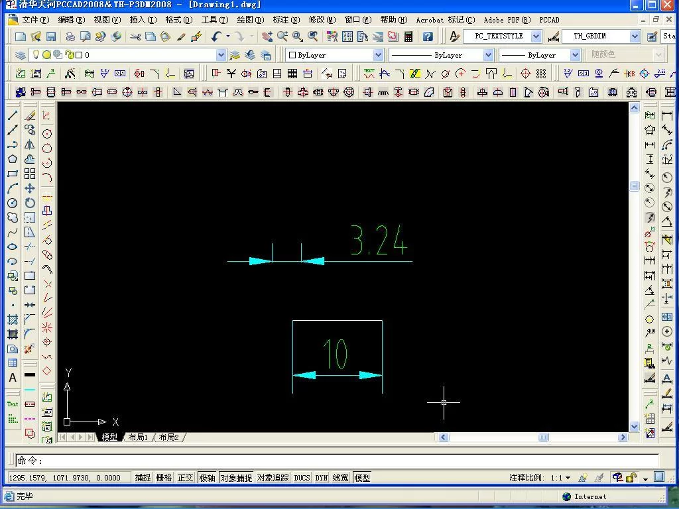Select the Erase tool
This screenshot has height=509, width=679.
click(x=30, y=115)
